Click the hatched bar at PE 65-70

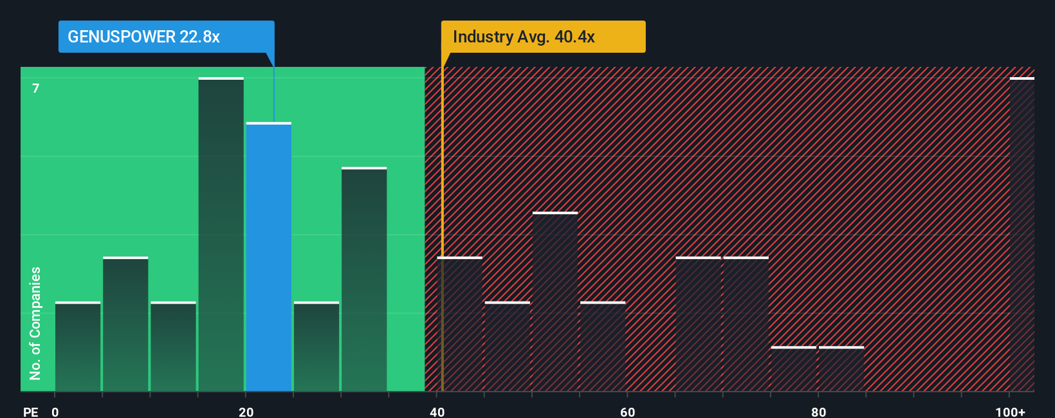click(x=699, y=323)
